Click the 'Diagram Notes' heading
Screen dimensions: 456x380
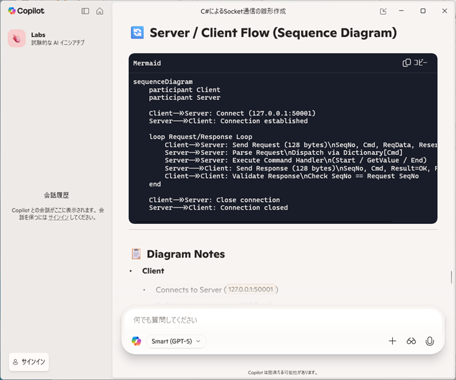coord(186,254)
